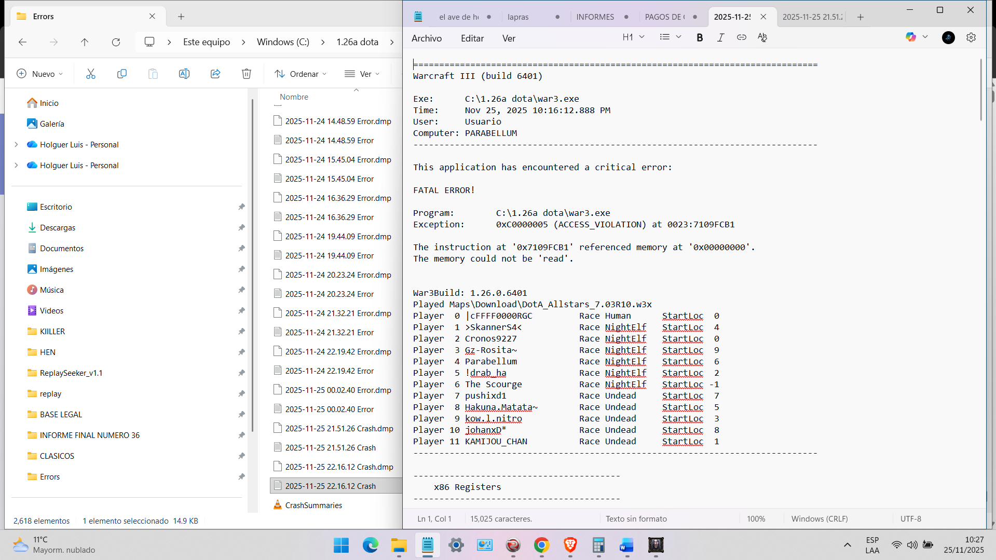Screen dimensions: 996x560
Task: Expand the Copilot options chevron
Action: tap(925, 37)
